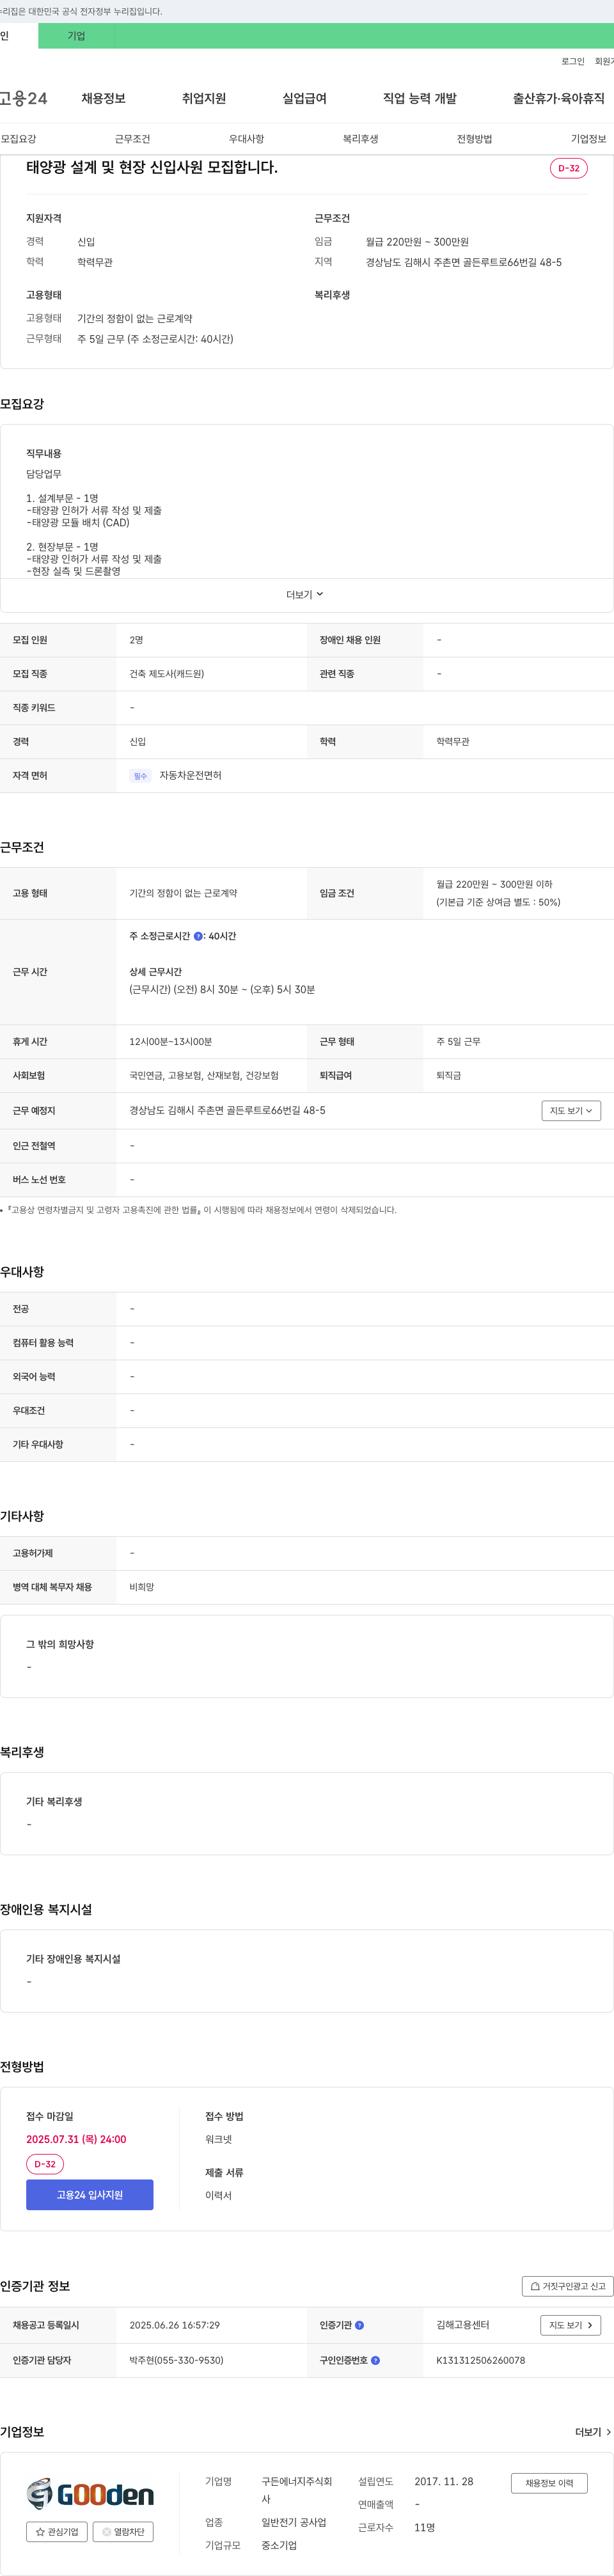Select 모집 직종 value 건축 제도사(캐드원)
Image resolution: width=614 pixels, height=2576 pixels.
point(166,674)
